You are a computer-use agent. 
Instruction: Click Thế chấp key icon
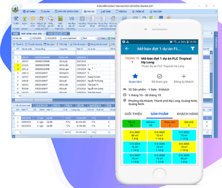[57, 44]
